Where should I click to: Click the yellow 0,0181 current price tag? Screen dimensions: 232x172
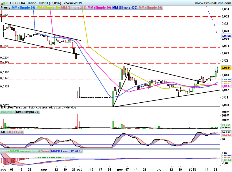point(226,68)
